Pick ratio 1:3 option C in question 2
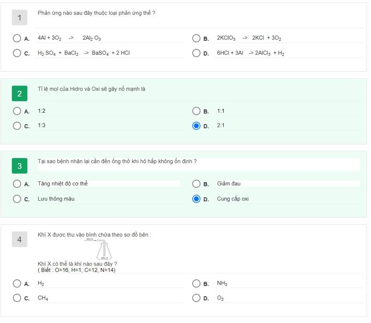 click(x=17, y=126)
